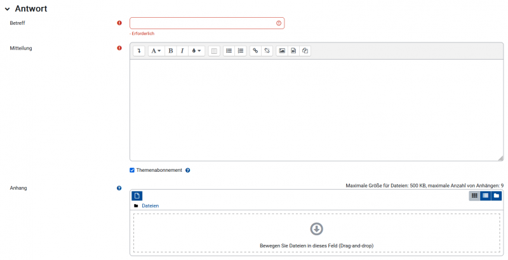Click the Dateien folder link

click(x=150, y=206)
